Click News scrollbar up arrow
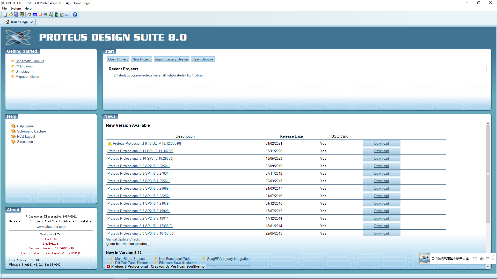 coord(488,123)
